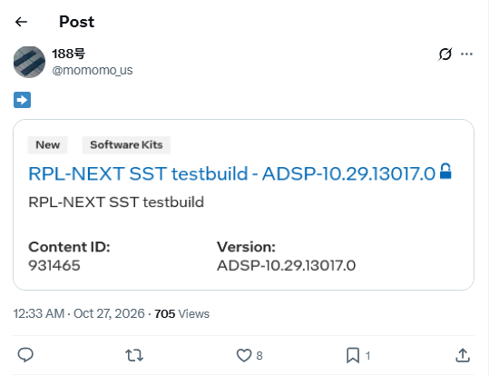Image resolution: width=489 pixels, height=376 pixels.
Task: Open the three-dot more options menu
Action: pyautogui.click(x=466, y=54)
